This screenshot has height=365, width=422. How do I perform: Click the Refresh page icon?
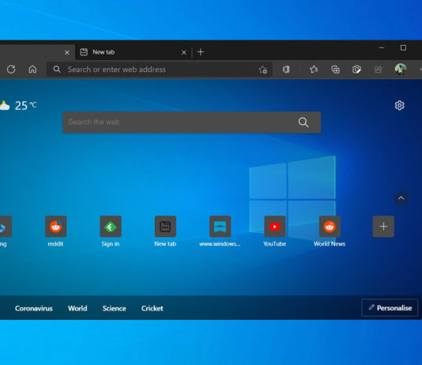point(11,70)
